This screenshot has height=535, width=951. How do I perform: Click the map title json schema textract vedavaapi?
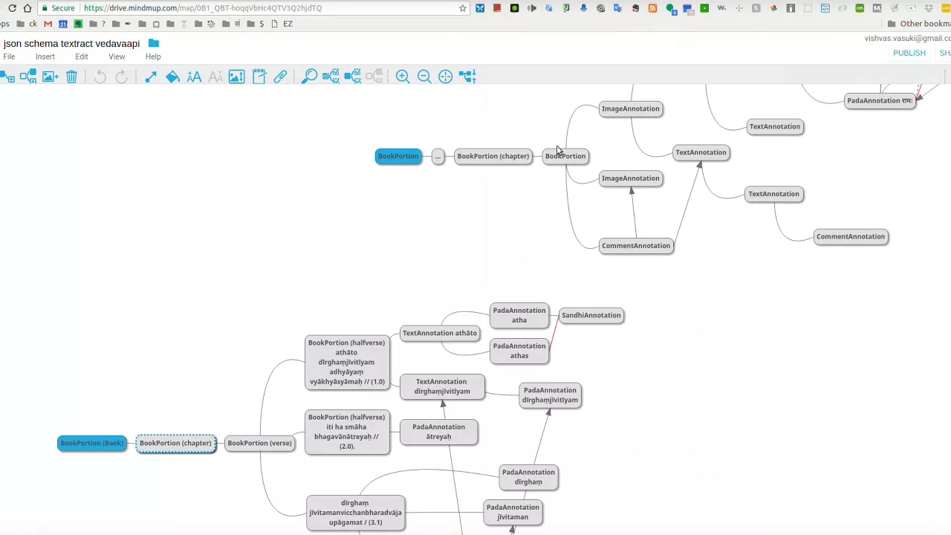click(71, 44)
